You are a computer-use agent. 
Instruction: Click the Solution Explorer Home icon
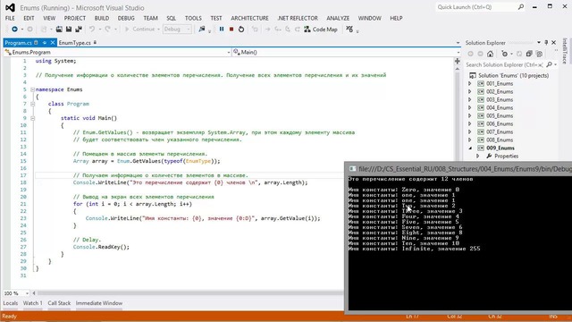coord(491,54)
